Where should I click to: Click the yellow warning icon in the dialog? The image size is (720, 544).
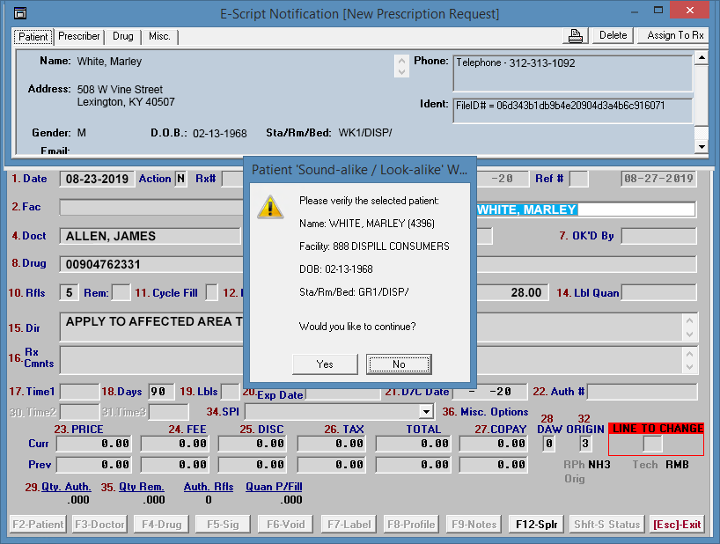point(270,208)
